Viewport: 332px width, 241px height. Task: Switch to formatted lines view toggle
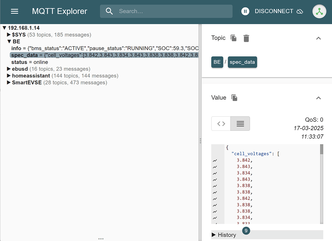tap(240, 124)
